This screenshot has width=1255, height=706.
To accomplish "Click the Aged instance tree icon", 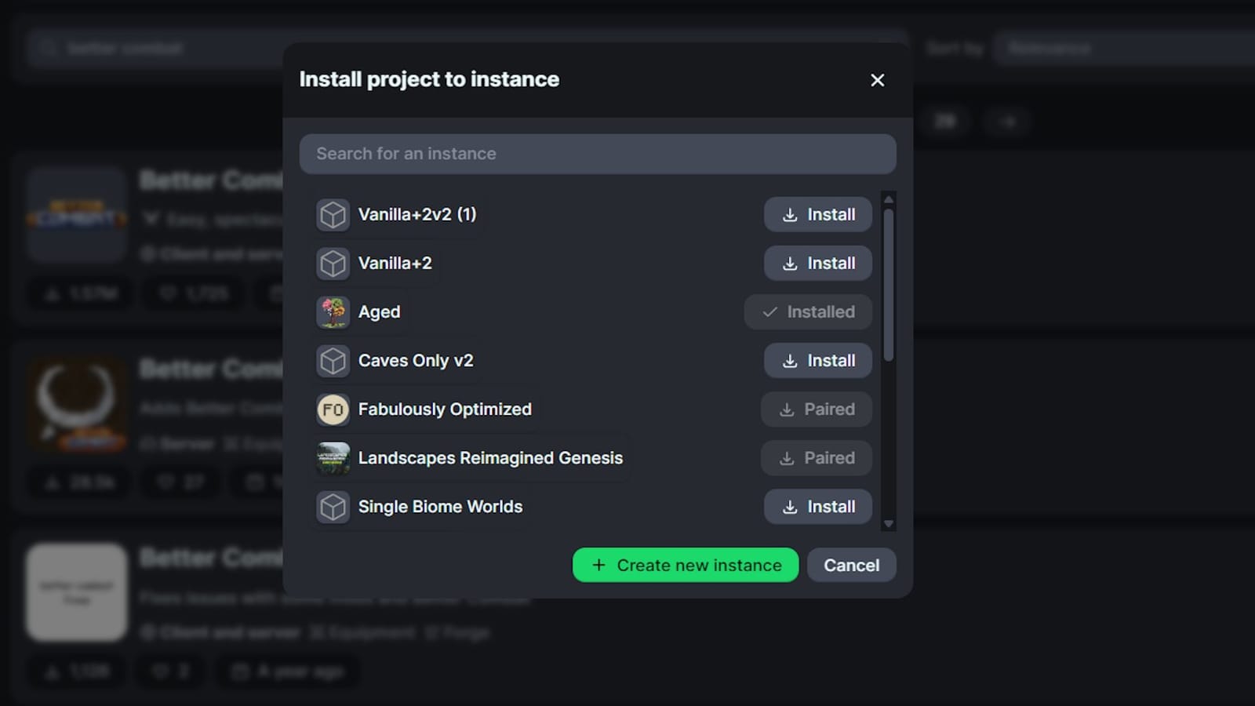I will point(333,312).
